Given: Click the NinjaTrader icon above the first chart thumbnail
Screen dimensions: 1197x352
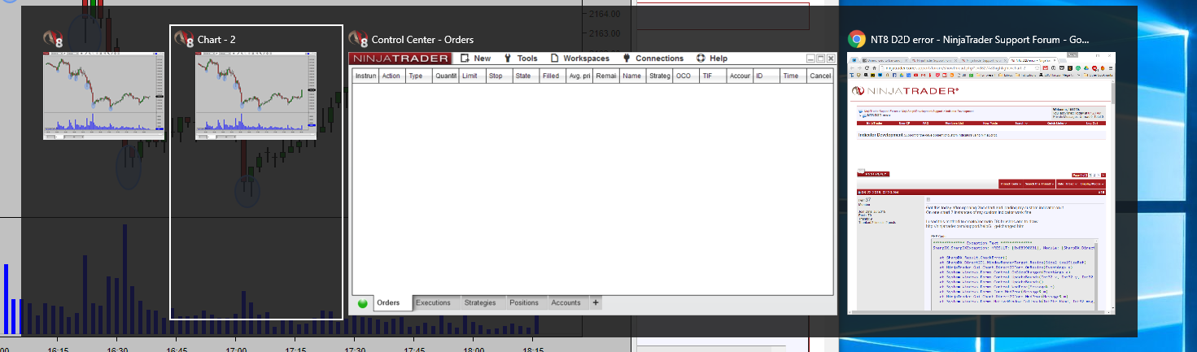Looking at the screenshot, I should [53, 39].
